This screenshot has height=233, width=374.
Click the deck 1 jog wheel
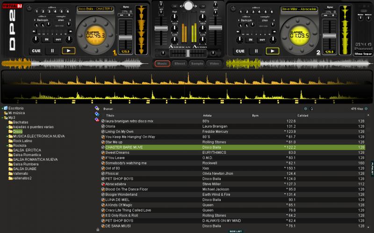click(96, 35)
